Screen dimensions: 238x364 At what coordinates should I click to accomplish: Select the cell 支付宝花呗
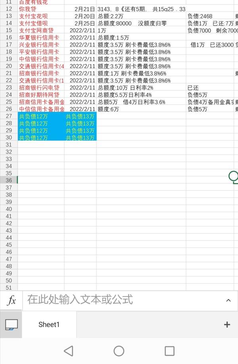click(41, 16)
